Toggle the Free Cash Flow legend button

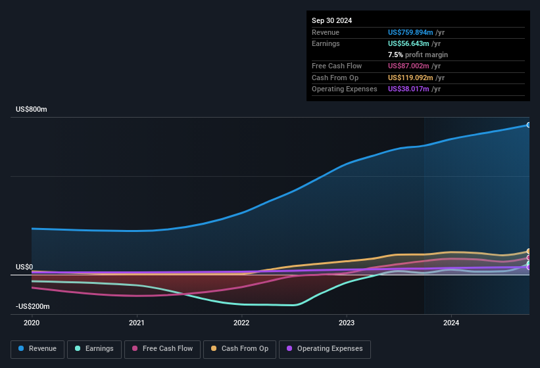pos(162,349)
